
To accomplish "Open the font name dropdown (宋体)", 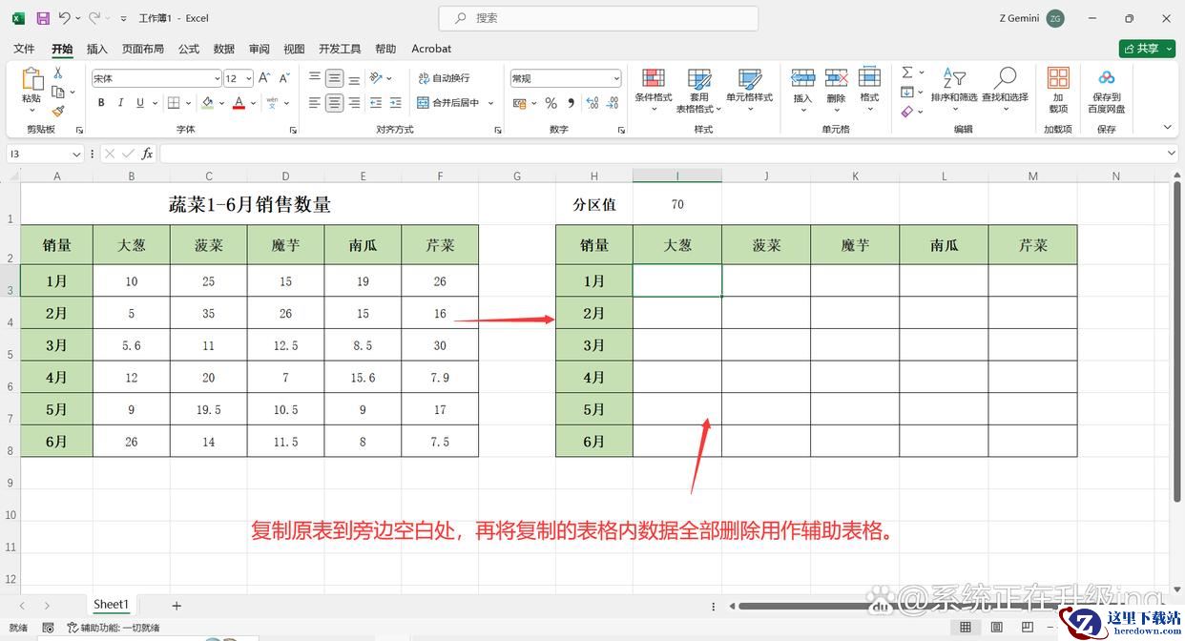I will (217, 78).
